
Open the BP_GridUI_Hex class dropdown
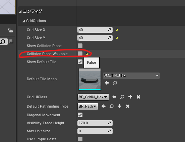coord(93,97)
